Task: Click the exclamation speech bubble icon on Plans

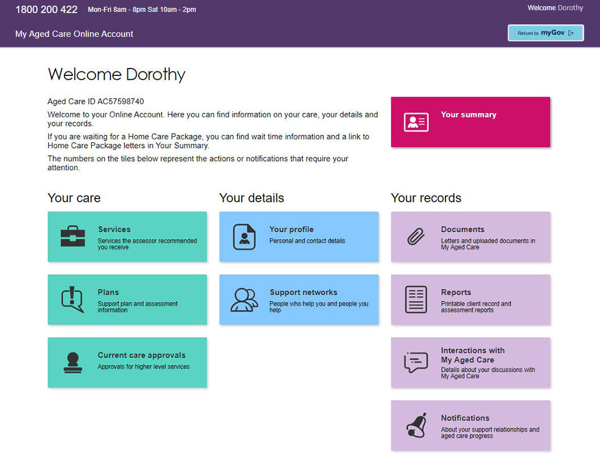Action: pos(72,299)
